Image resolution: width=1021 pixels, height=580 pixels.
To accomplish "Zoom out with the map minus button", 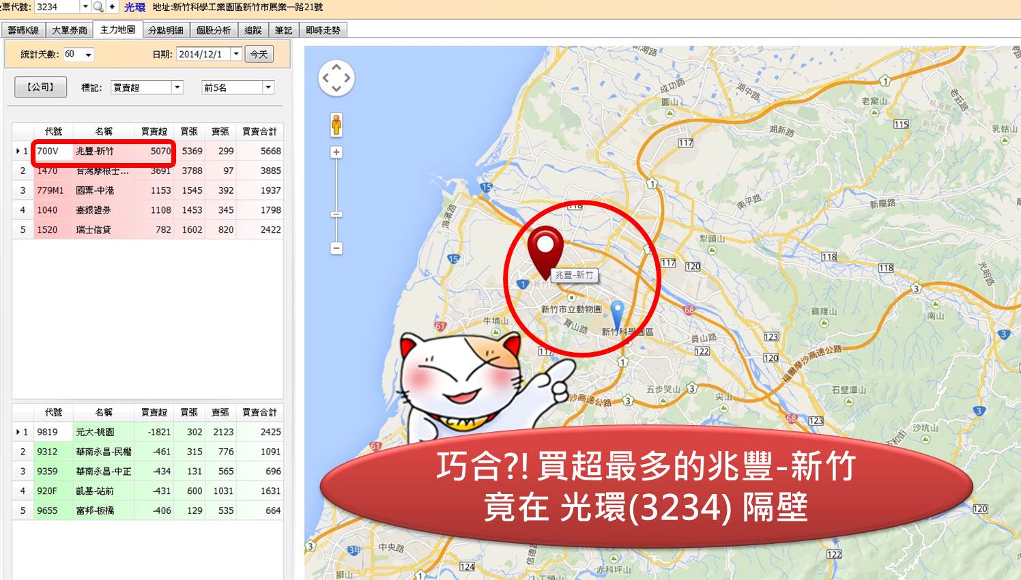I will [336, 248].
